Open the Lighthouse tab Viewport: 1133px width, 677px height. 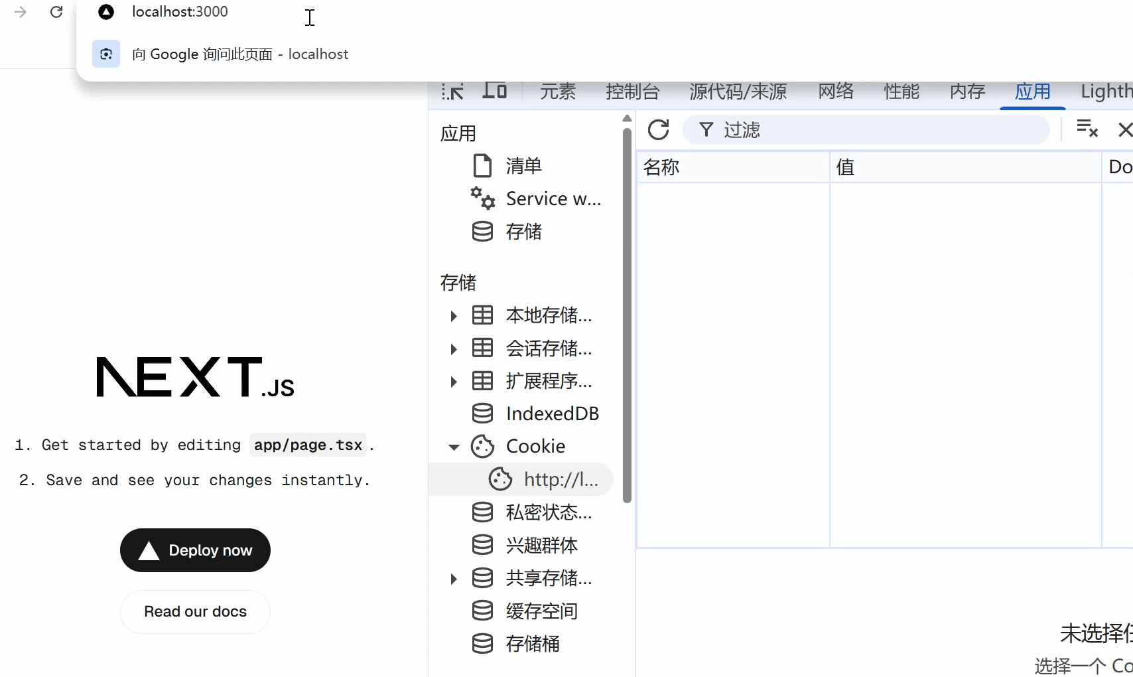tap(1106, 92)
